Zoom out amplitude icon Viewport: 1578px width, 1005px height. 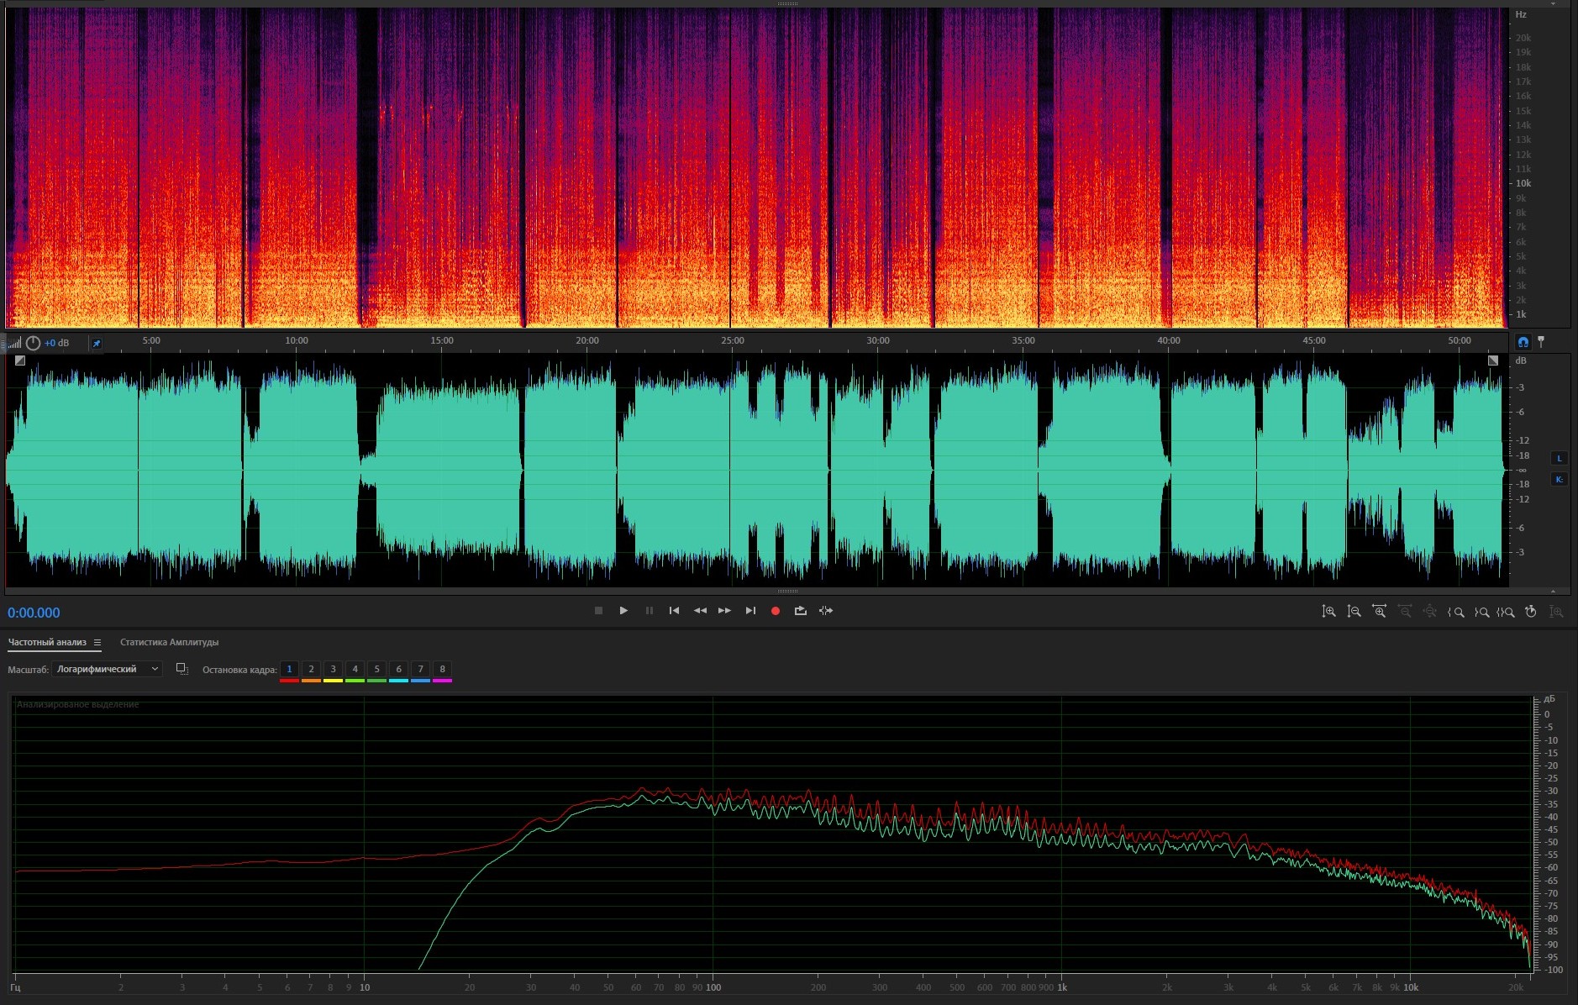(x=1354, y=612)
